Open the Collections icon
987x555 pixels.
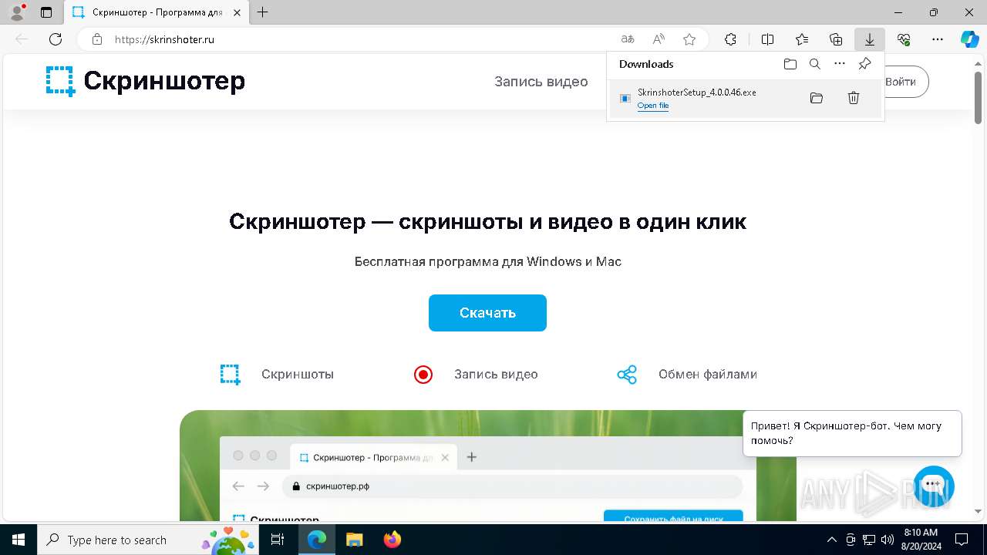(836, 39)
